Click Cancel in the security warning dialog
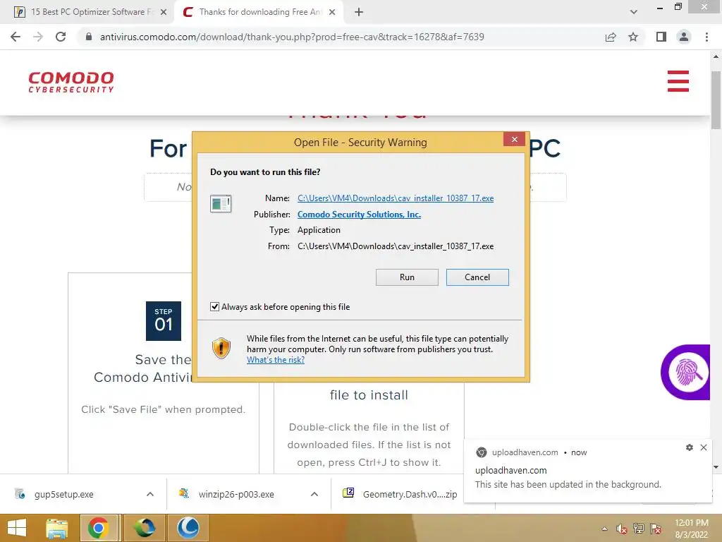This screenshot has width=722, height=542. [x=477, y=277]
